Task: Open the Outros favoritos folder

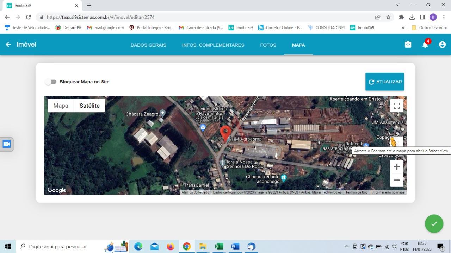Action: coord(430,27)
